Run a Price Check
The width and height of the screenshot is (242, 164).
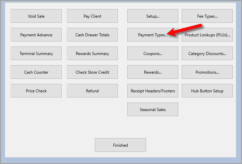click(36, 91)
